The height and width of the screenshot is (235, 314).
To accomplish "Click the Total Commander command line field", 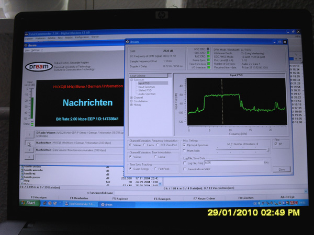I will pyautogui.click(x=209, y=193).
